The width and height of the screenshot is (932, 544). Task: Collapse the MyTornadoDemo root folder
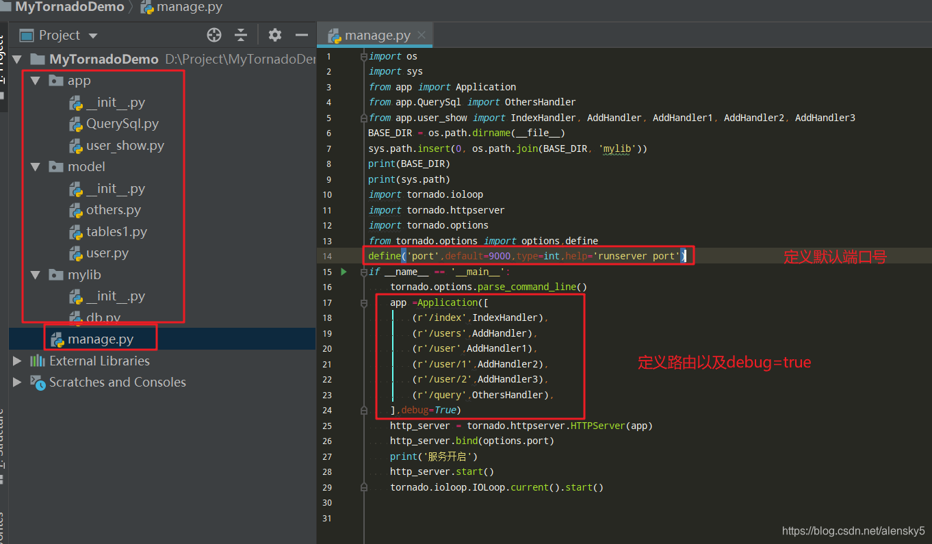(18, 60)
